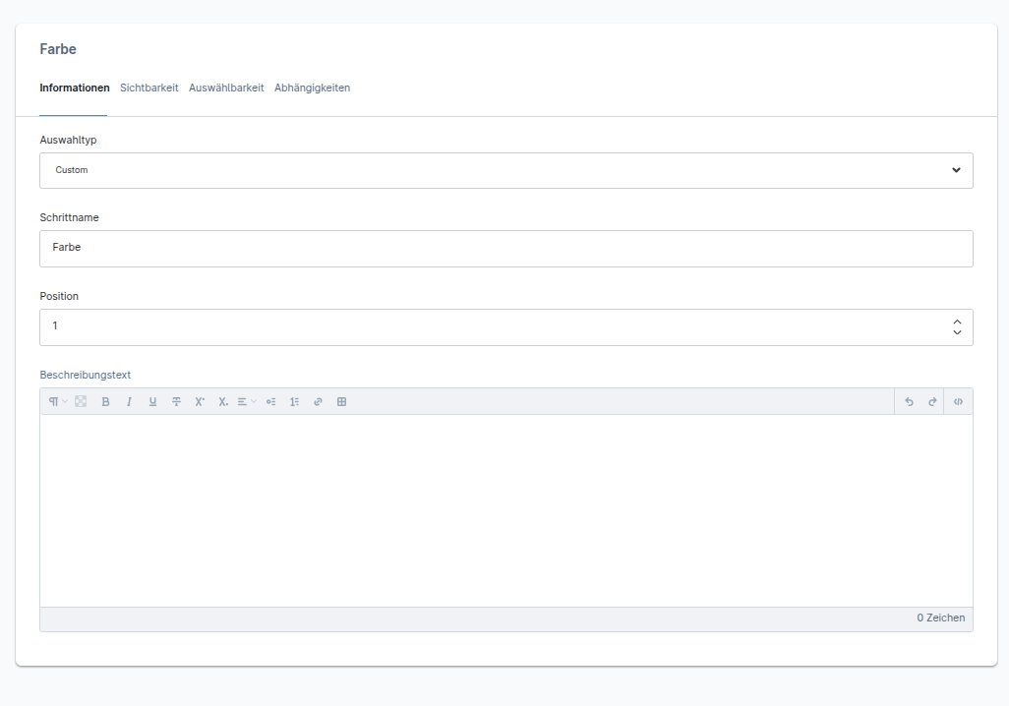Toggle underline formatting

[152, 401]
